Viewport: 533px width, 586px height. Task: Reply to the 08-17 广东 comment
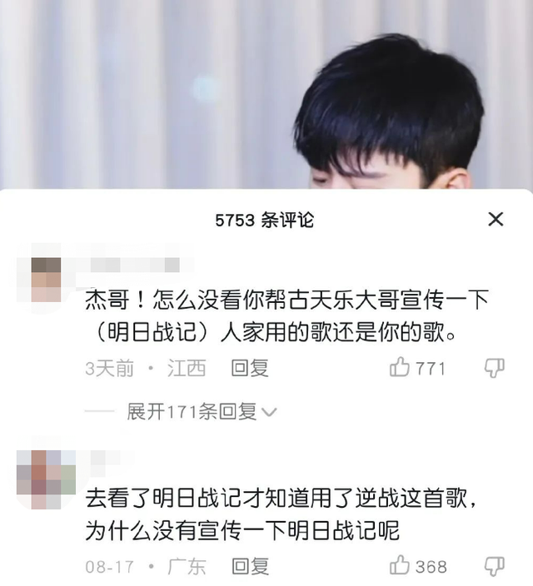pyautogui.click(x=250, y=566)
